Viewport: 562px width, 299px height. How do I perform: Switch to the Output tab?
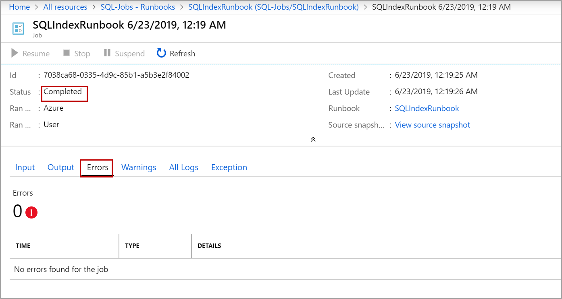click(x=61, y=167)
